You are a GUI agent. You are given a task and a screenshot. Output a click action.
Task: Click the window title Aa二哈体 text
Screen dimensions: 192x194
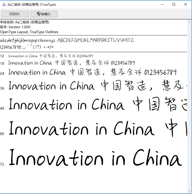pyautogui.click(x=32, y=5)
